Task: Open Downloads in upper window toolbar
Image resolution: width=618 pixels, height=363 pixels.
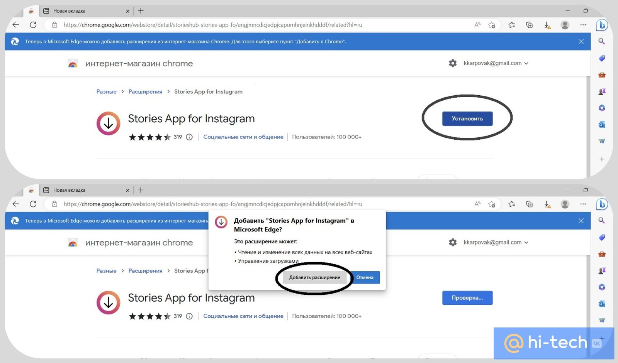Action: coord(547,25)
